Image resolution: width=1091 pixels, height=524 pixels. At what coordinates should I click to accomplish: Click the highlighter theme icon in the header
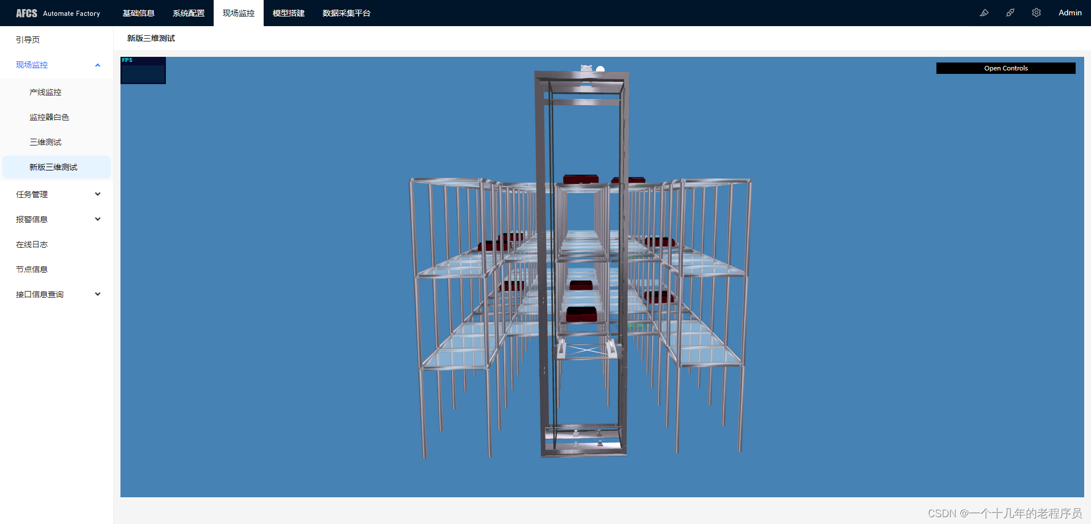pos(984,13)
